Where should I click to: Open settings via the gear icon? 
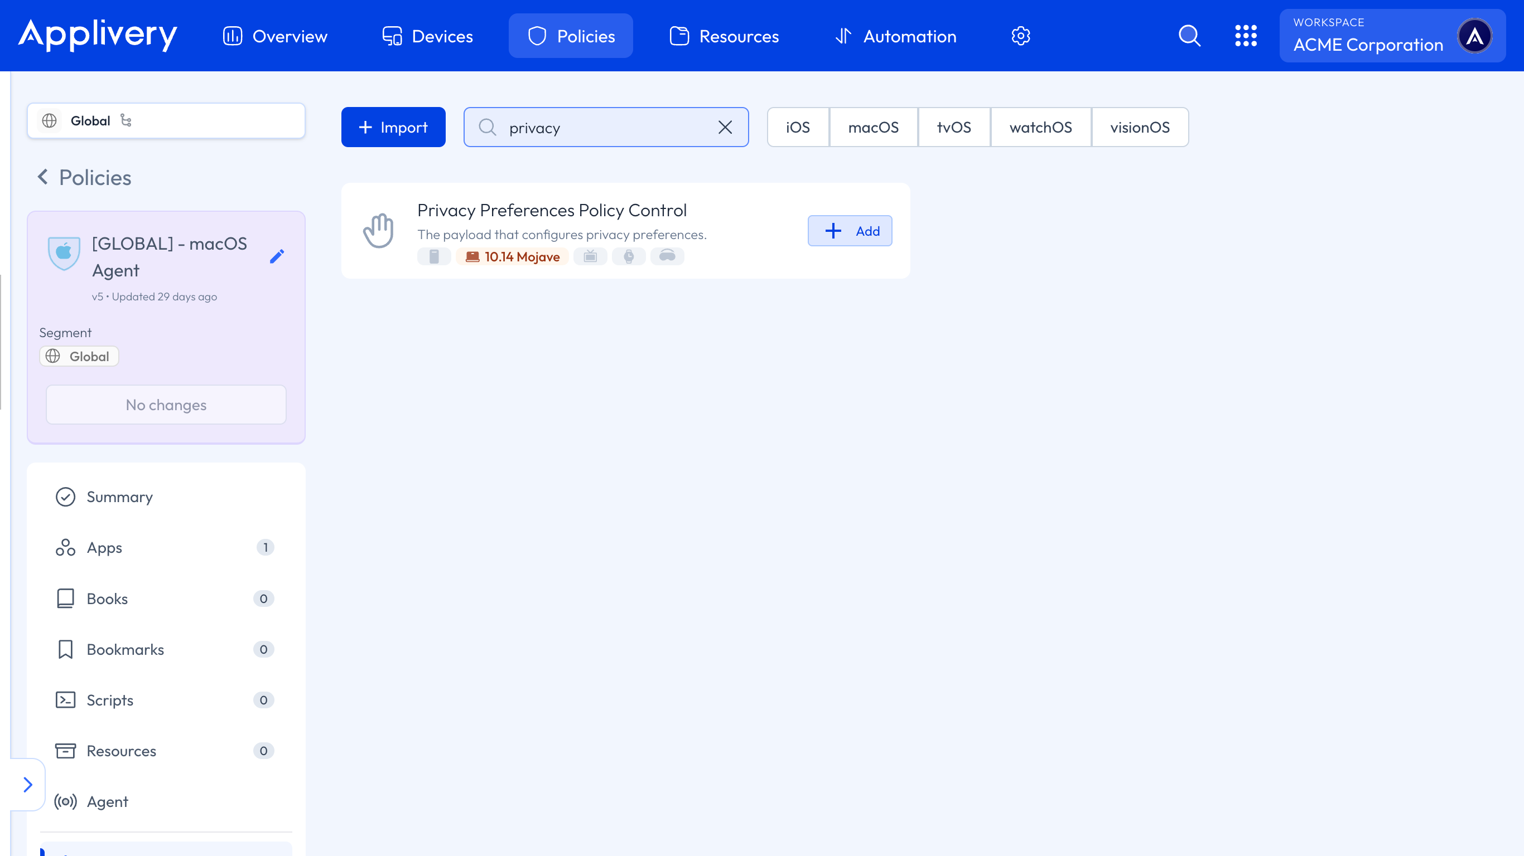(x=1020, y=36)
